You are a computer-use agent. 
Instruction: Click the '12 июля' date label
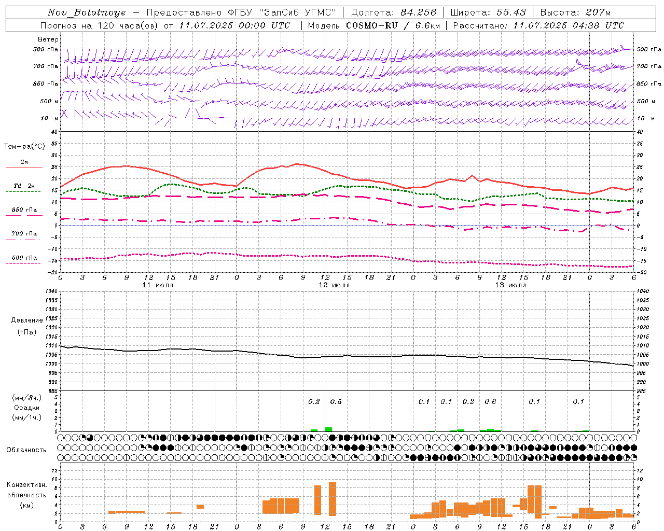334,285
